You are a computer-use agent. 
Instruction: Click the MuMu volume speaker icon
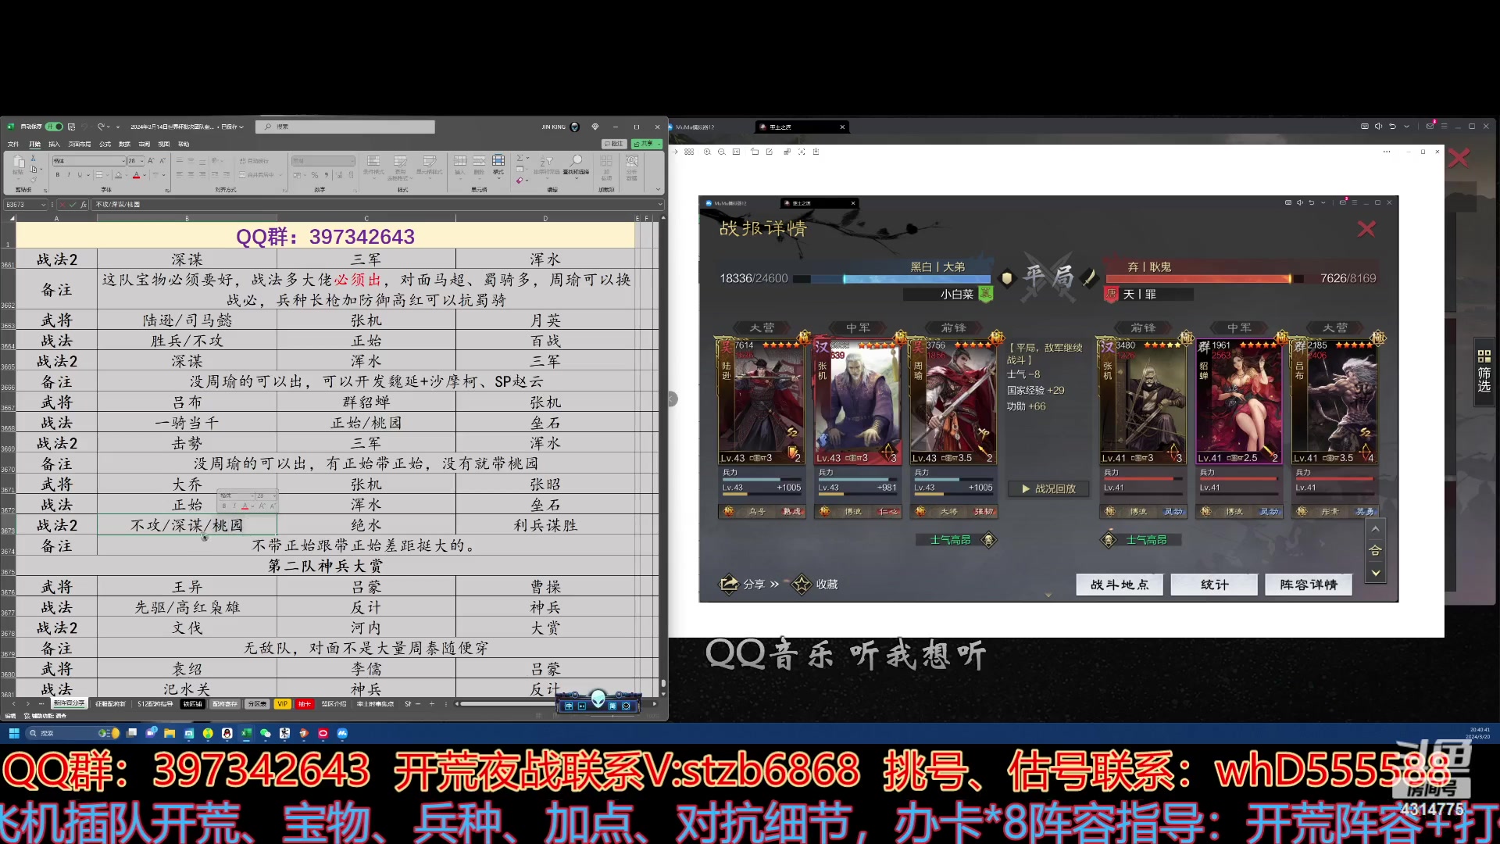coord(1378,127)
